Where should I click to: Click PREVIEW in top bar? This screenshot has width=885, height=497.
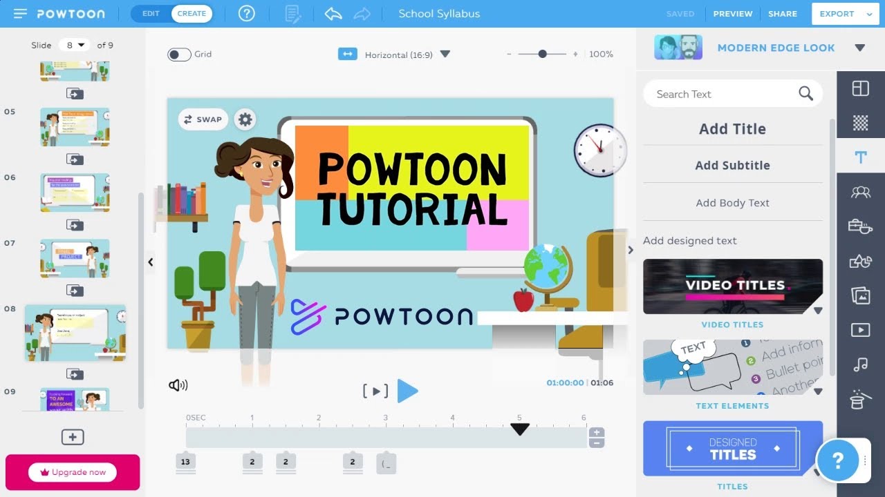[733, 14]
